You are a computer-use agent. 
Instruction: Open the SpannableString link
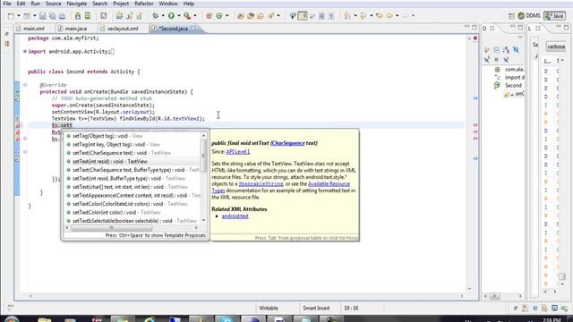pyautogui.click(x=261, y=184)
